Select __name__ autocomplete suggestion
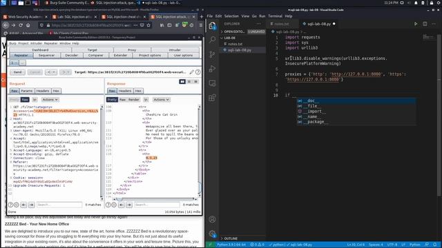This screenshot has height=248, width=442. [356, 116]
